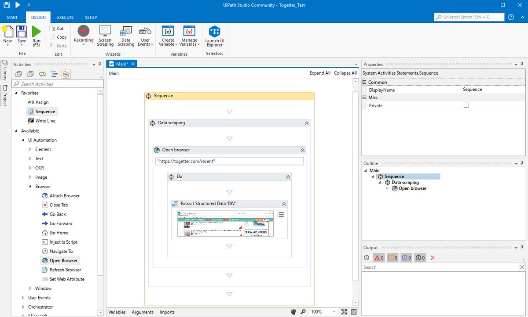Click the Search Activities field

[x=57, y=84]
